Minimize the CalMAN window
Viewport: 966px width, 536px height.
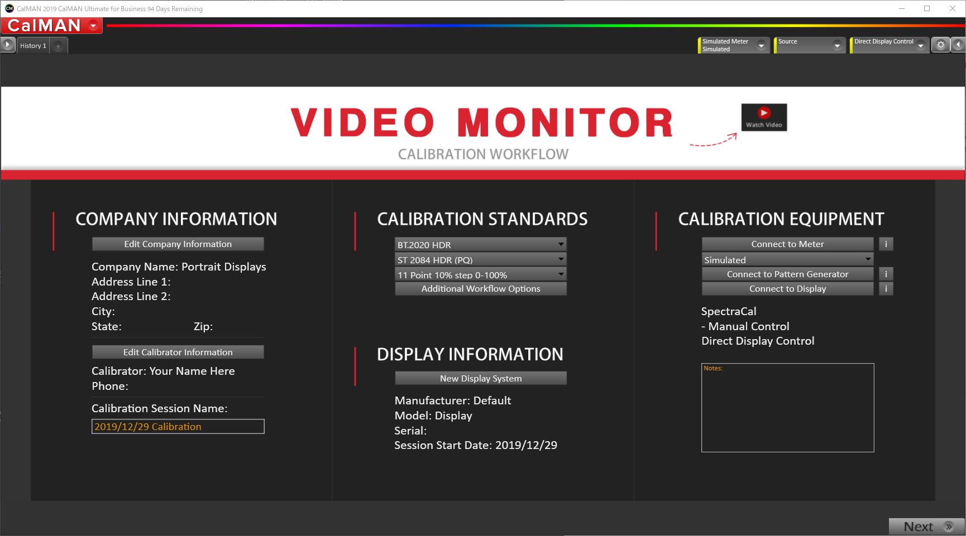[x=902, y=8]
